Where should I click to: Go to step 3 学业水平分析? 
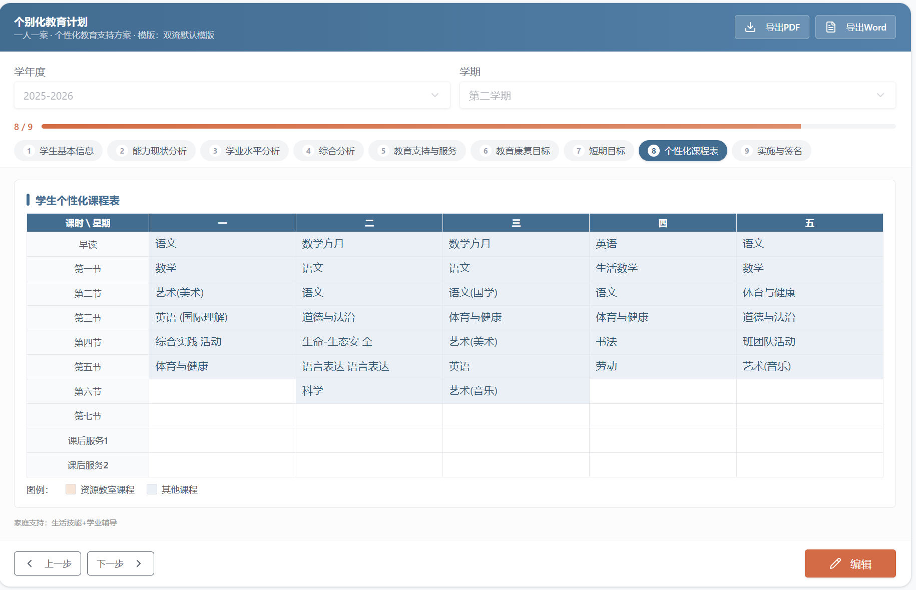point(244,151)
